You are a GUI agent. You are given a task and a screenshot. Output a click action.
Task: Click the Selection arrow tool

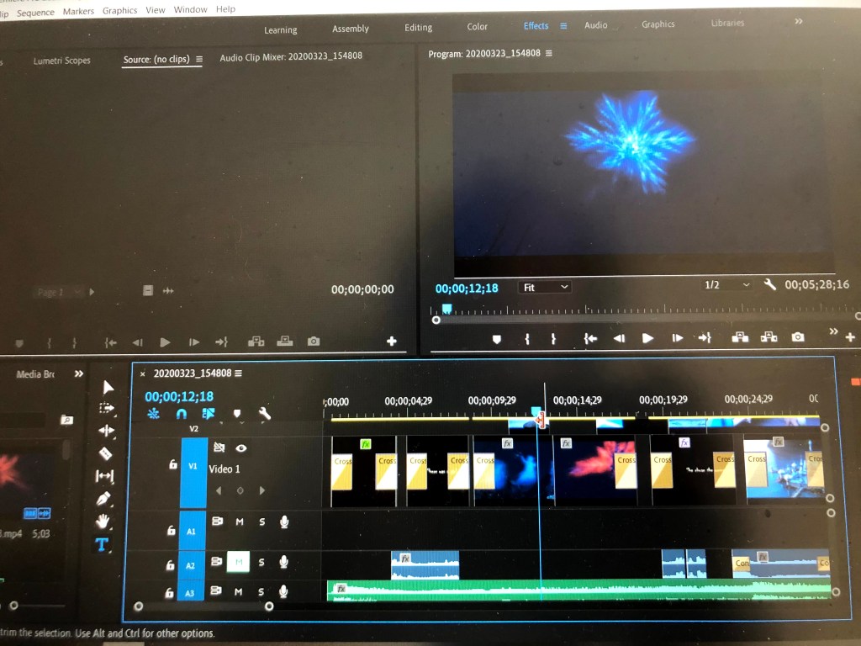pyautogui.click(x=108, y=387)
